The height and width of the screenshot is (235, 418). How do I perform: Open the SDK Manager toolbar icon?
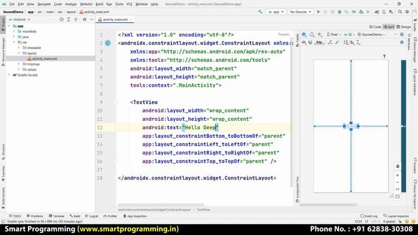391,12
